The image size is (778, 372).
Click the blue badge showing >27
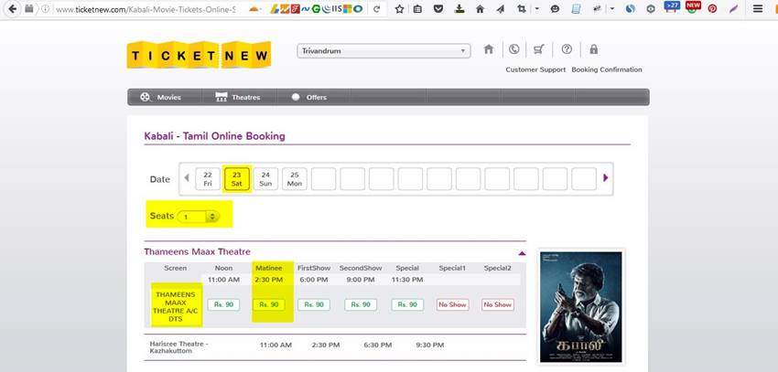[x=672, y=7]
